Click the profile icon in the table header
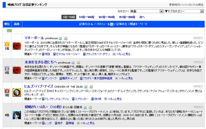Image resolution: width=206 pixels, height=129 pixels. (112, 24)
